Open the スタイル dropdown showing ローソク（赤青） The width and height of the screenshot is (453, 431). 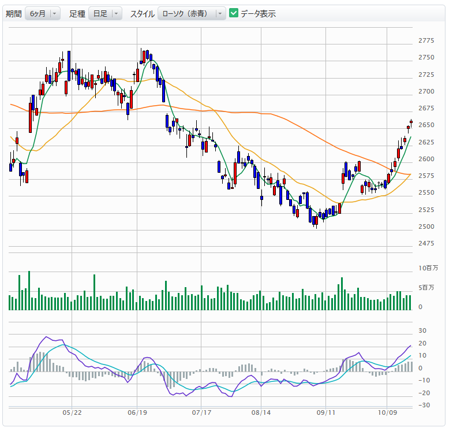(x=191, y=13)
